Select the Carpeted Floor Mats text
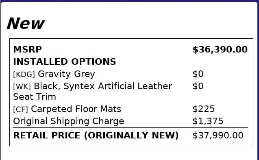 [x=76, y=109]
